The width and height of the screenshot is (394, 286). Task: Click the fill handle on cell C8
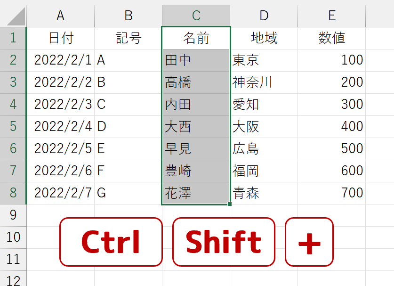click(229, 204)
